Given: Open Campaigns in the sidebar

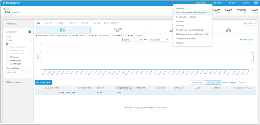Looking at the screenshot, I should 11,32.
